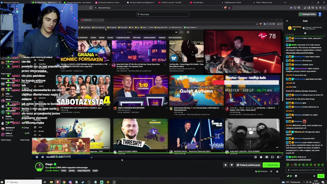The image size is (327, 184).
Task: Toggle fullscreen in the stream player
Action: 272,157
